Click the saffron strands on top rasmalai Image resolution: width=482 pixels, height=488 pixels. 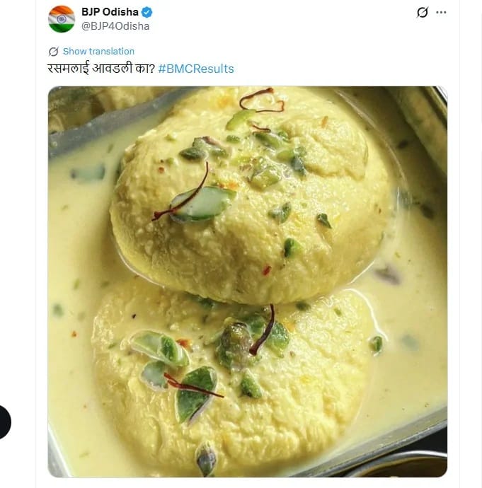tap(262, 99)
